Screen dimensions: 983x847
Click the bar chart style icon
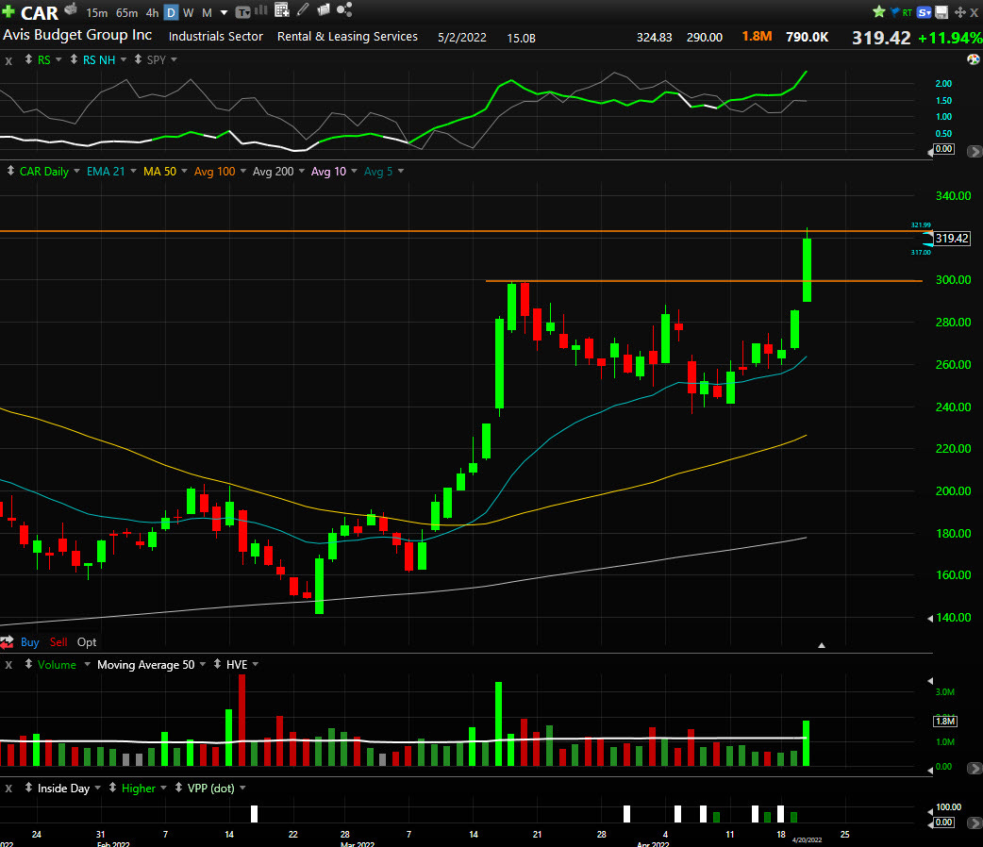(260, 10)
